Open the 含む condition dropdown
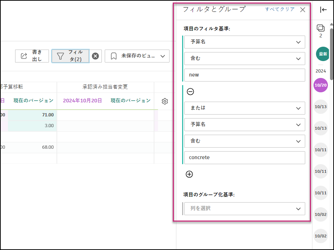This screenshot has width=334, height=250. [244, 58]
